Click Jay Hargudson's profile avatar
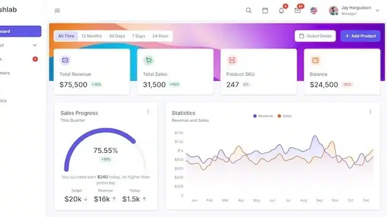The image size is (387, 217). [x=333, y=11]
